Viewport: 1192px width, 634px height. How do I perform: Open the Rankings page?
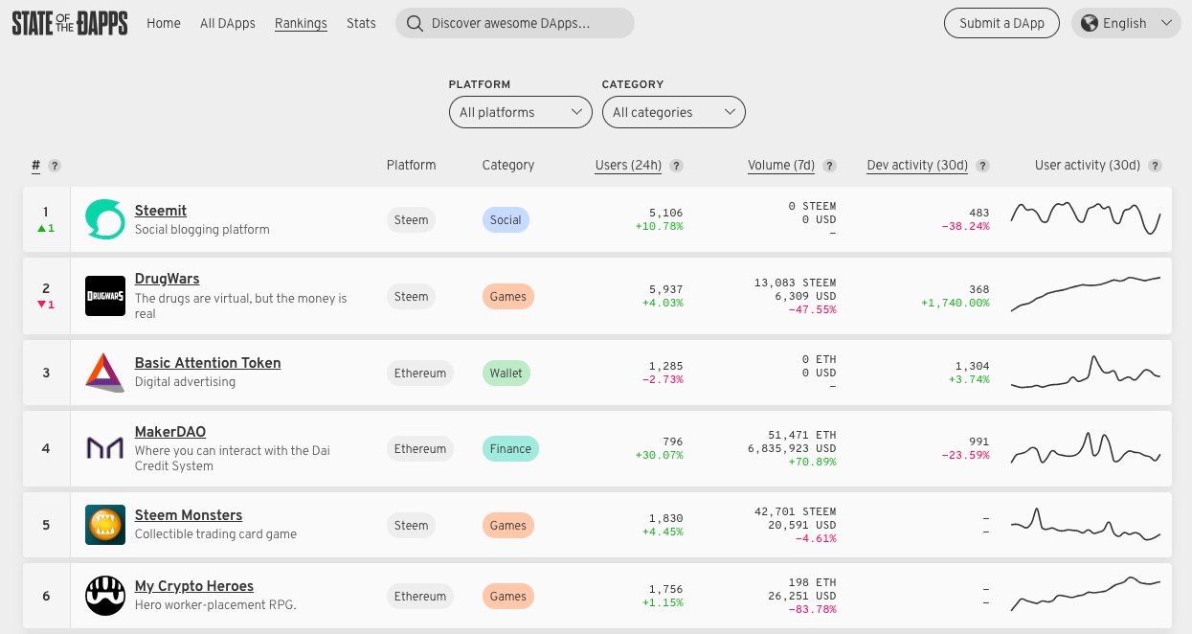tap(301, 23)
